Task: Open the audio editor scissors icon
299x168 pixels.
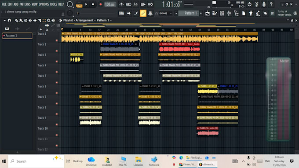Action: [x=257, y=4]
